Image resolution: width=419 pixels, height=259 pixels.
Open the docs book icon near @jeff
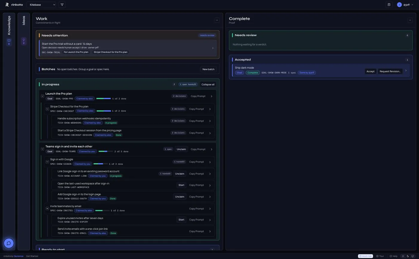click(389, 5)
